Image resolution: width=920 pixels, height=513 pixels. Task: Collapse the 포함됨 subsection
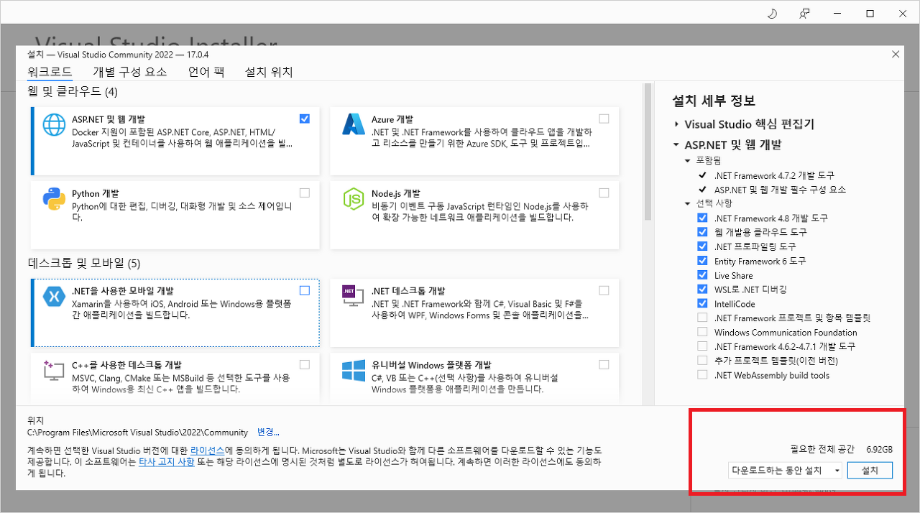[x=688, y=161]
